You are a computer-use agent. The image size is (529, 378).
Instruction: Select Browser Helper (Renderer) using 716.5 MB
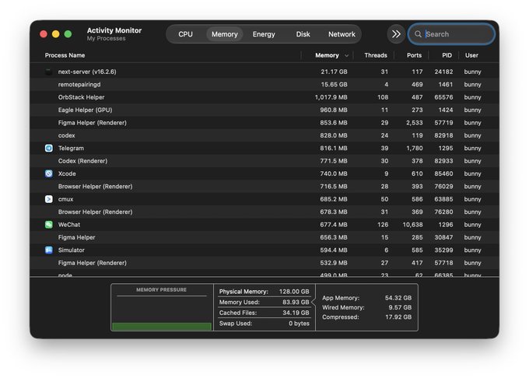tap(264, 187)
